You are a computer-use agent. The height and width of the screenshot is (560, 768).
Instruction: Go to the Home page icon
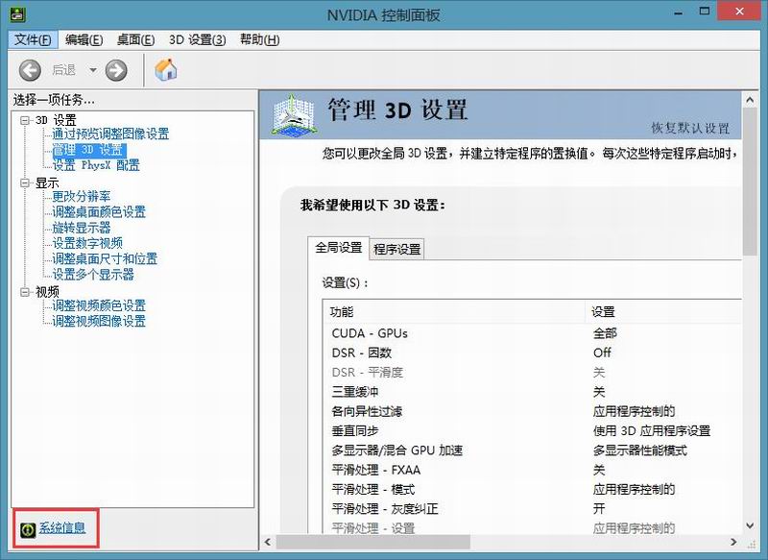pyautogui.click(x=165, y=69)
